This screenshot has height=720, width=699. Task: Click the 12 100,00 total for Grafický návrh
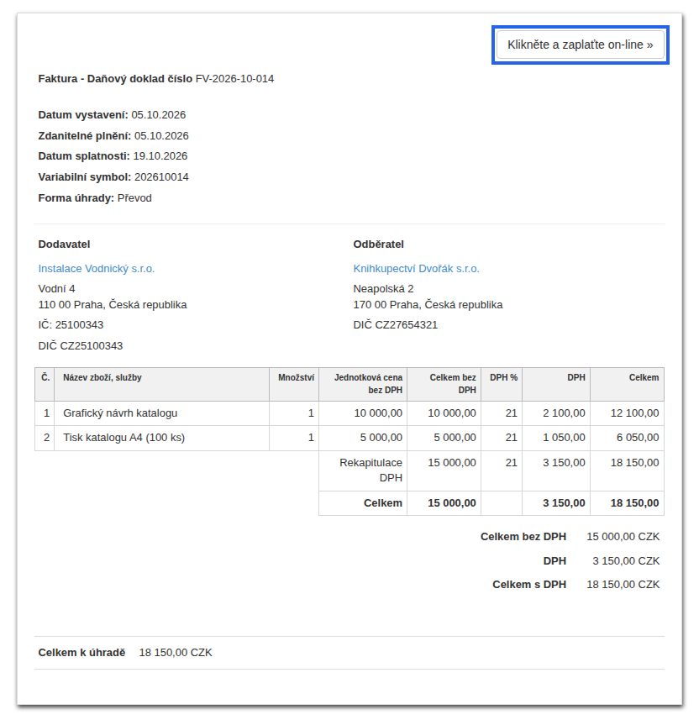click(x=634, y=413)
